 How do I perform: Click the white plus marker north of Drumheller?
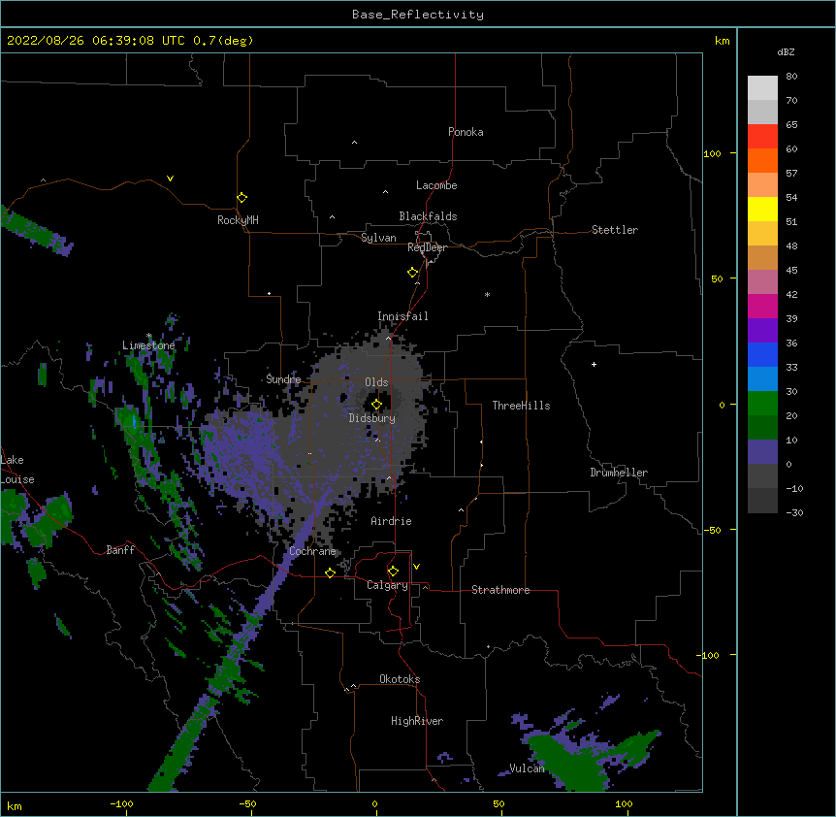coord(594,364)
